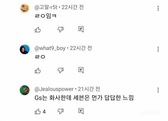The image size is (168, 121).
Task: Open more options for @고말-r5t comment
Action: [x=158, y=8]
